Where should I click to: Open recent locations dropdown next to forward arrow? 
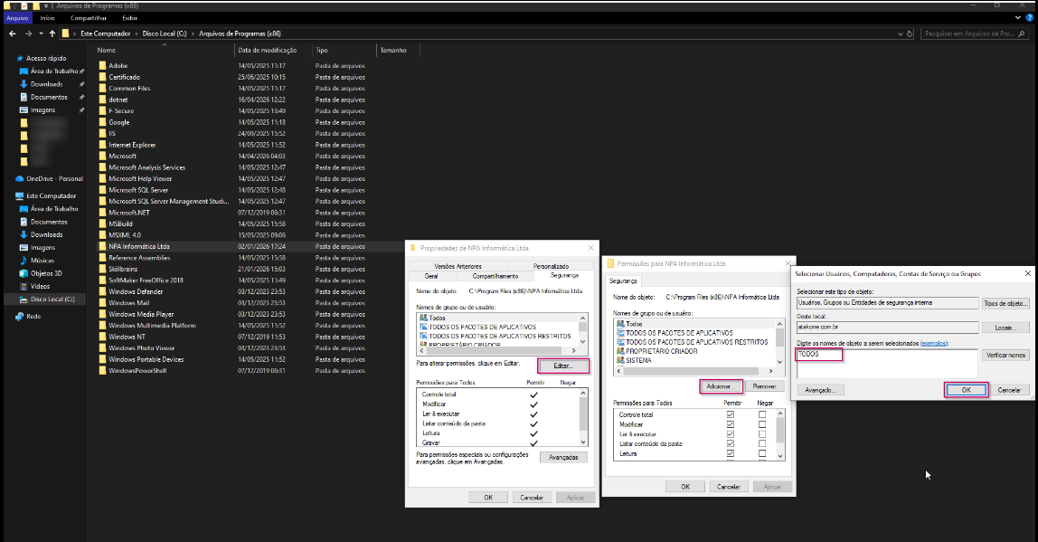point(41,33)
